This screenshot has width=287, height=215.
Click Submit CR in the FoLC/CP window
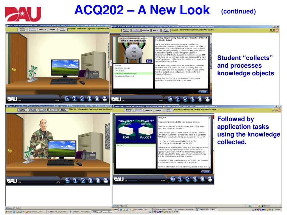pos(149,110)
